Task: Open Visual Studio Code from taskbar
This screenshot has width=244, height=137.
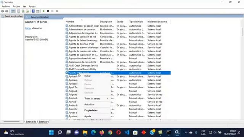Action: (127, 132)
